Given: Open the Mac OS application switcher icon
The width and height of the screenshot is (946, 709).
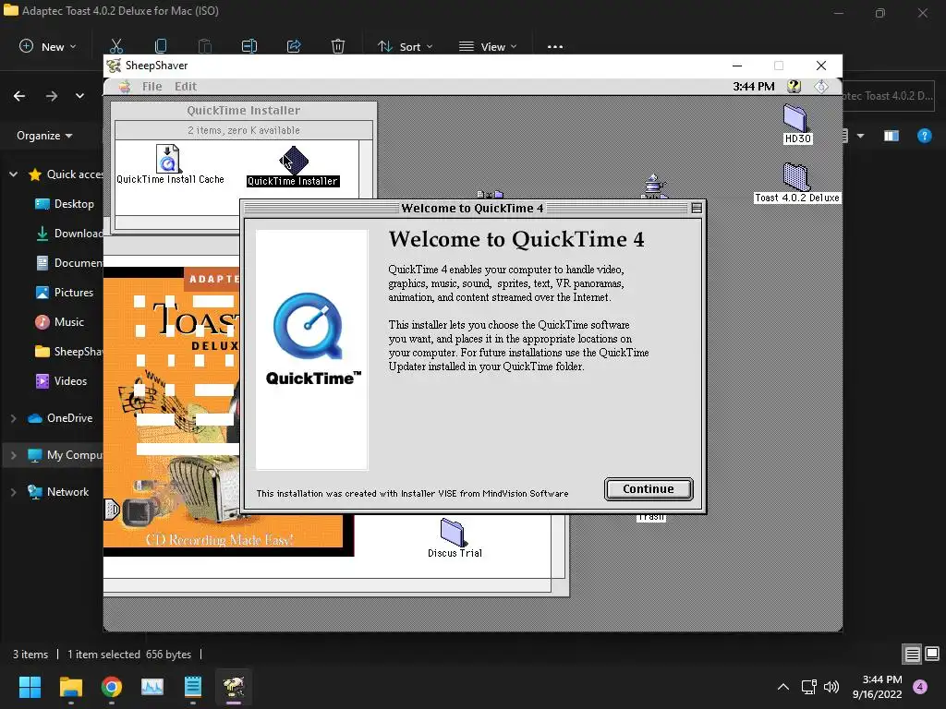Looking at the screenshot, I should 821,86.
